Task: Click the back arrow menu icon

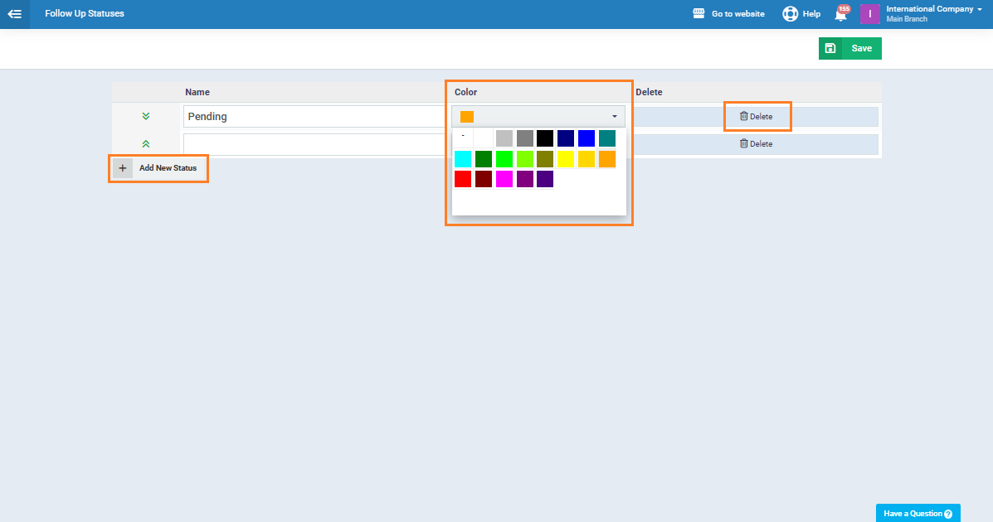Action: coord(14,14)
